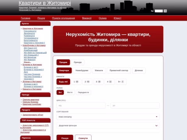Select Всі district option
This screenshot has height=140, width=187.
pos(60,93)
